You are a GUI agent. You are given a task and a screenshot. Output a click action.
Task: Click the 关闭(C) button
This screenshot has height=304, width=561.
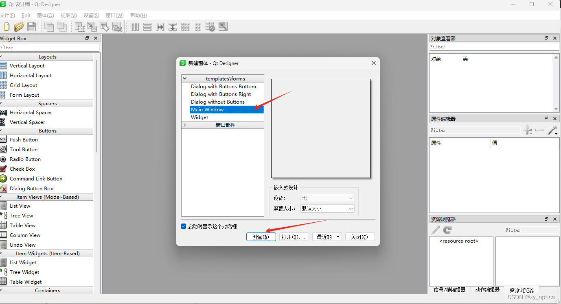pos(360,237)
